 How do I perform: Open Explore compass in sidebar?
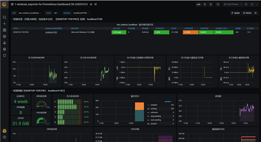pos(5,36)
